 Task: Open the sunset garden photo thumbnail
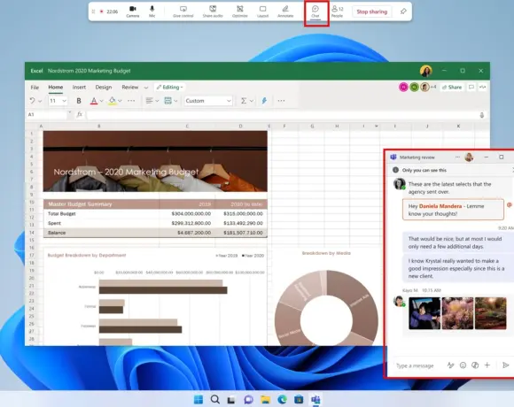(x=491, y=313)
